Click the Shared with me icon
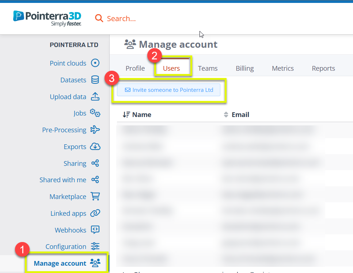Image resolution: width=353 pixels, height=273 pixels. point(95,180)
